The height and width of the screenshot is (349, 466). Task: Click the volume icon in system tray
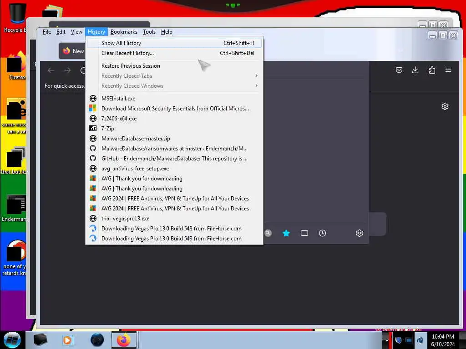pyautogui.click(x=420, y=340)
